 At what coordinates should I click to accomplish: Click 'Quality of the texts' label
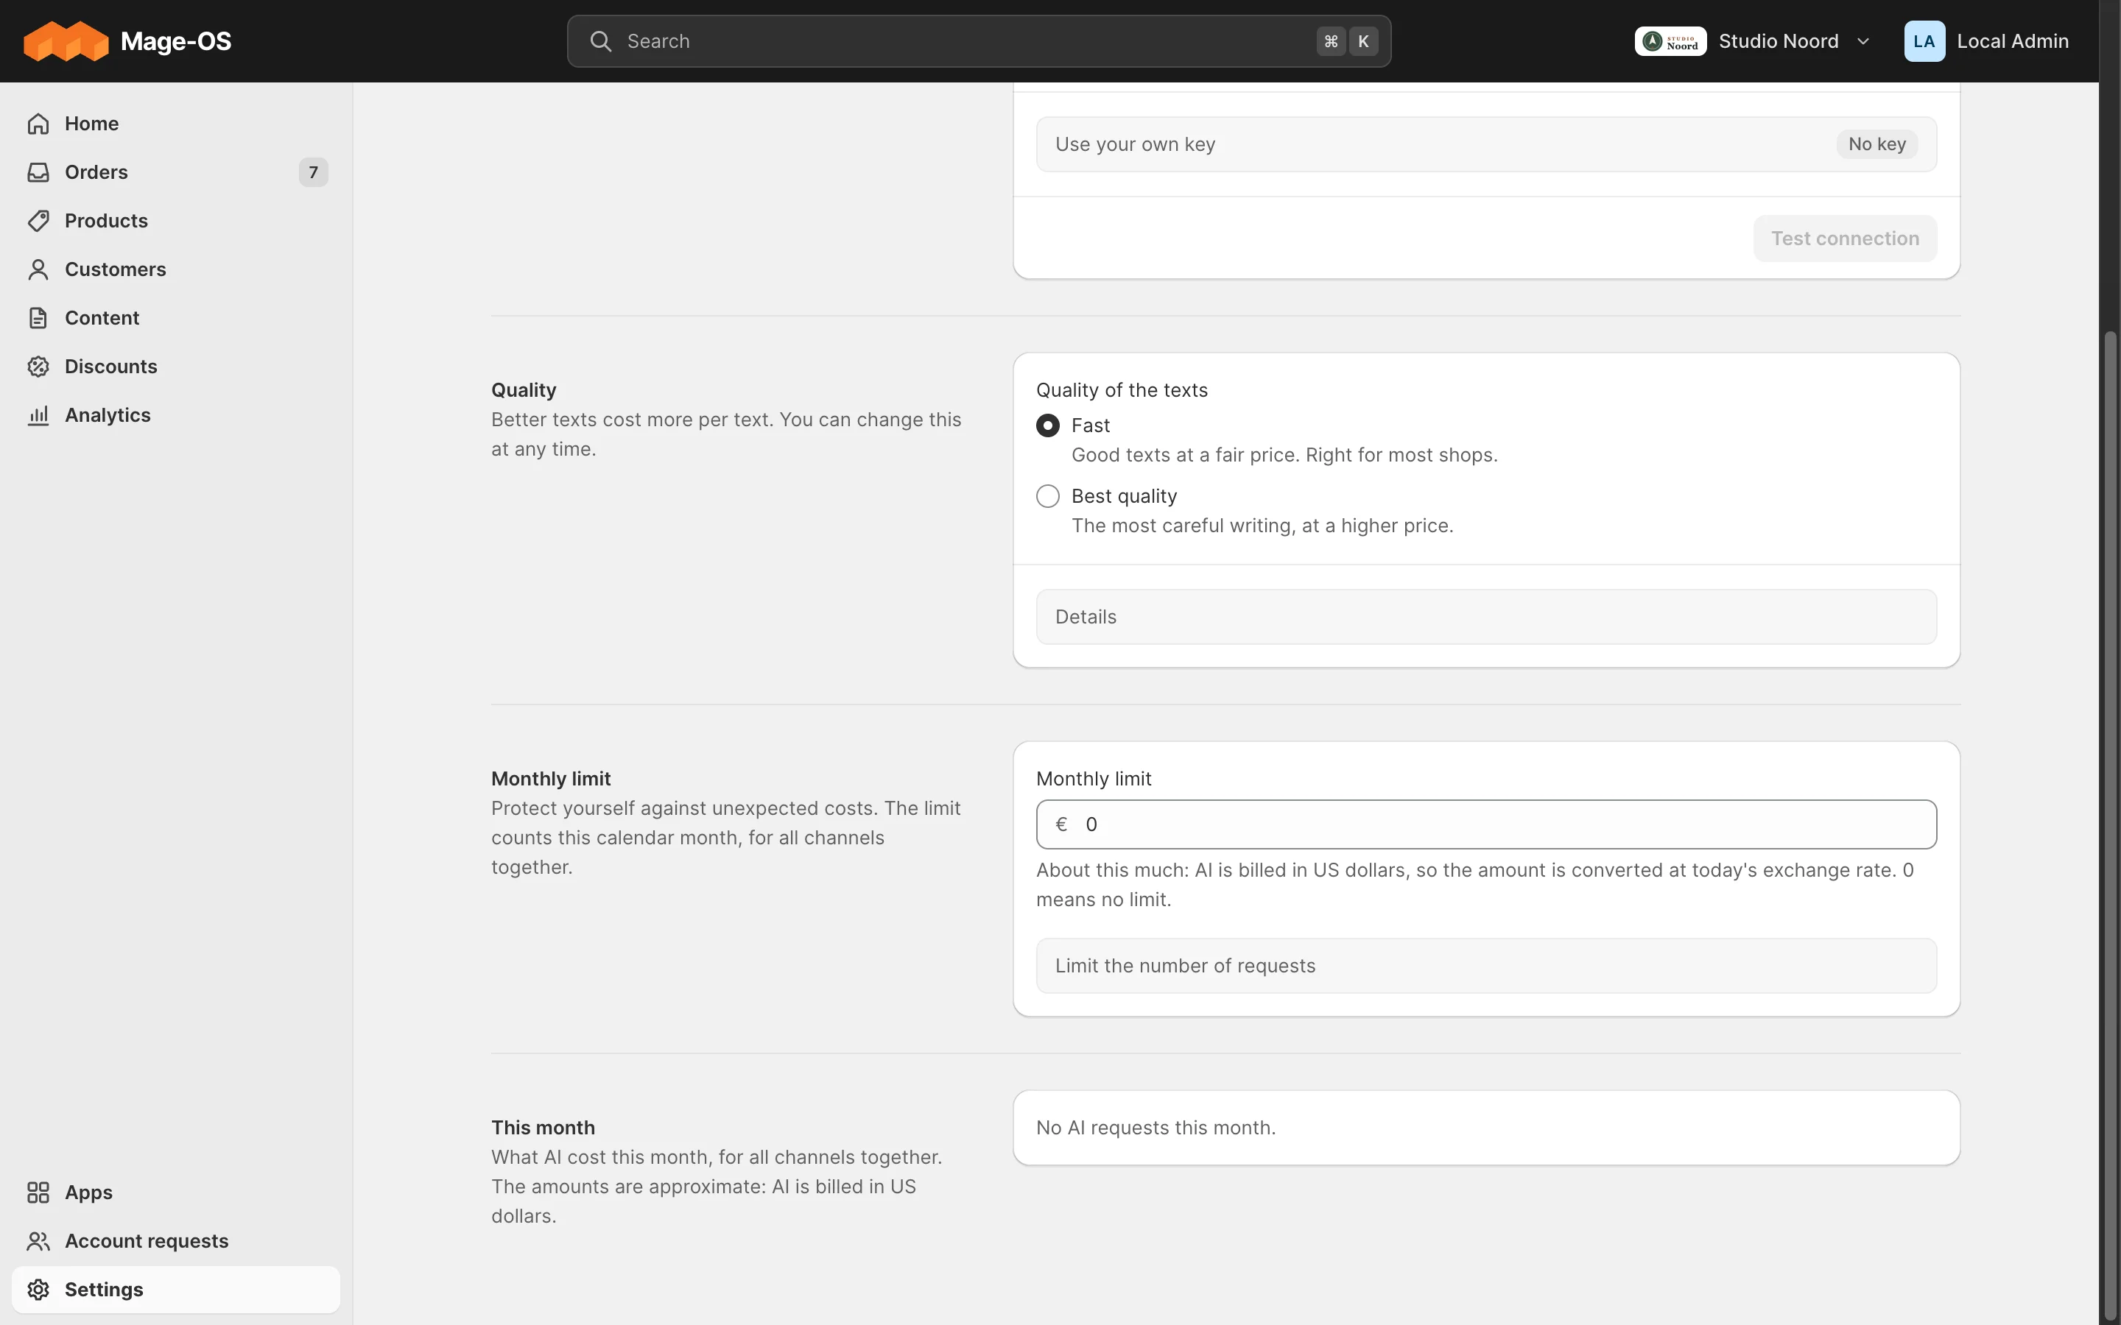[1121, 390]
